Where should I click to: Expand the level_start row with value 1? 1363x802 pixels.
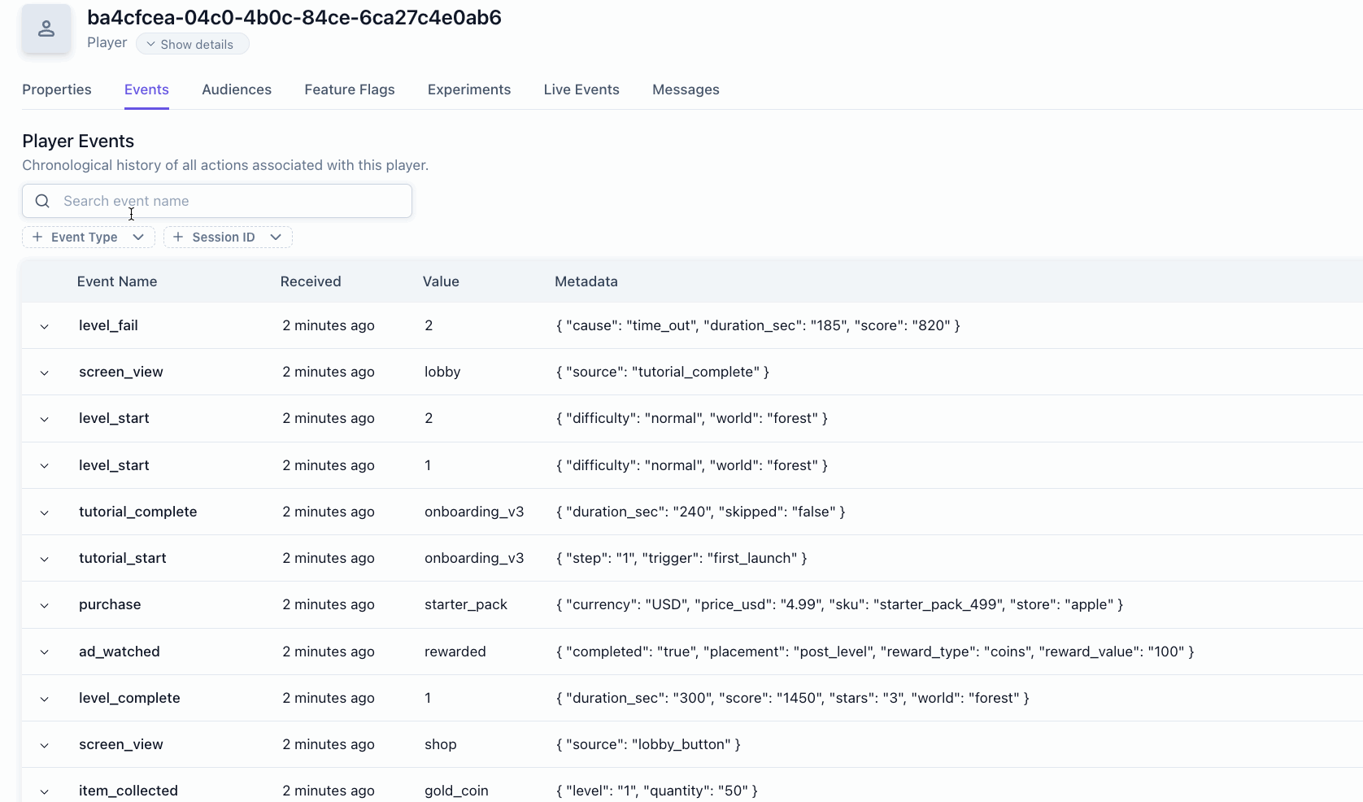pyautogui.click(x=45, y=466)
